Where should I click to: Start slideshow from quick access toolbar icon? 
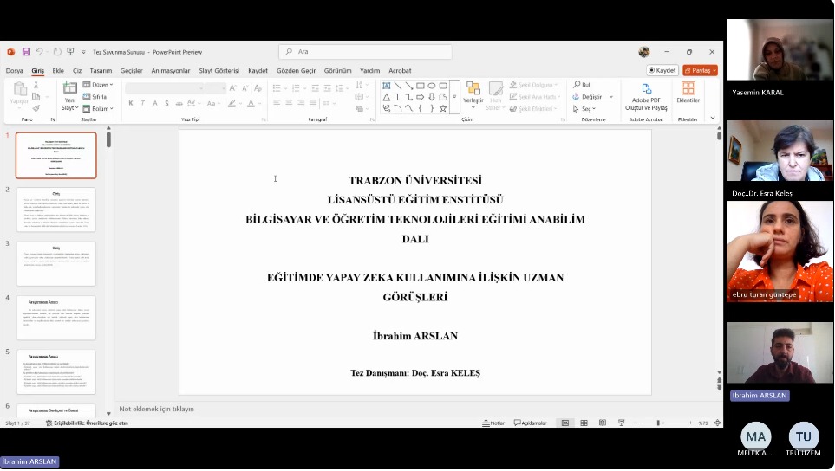[70, 52]
